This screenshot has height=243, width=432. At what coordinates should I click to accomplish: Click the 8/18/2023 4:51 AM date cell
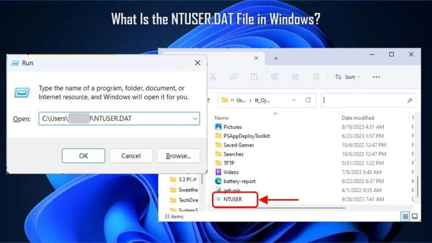363,127
